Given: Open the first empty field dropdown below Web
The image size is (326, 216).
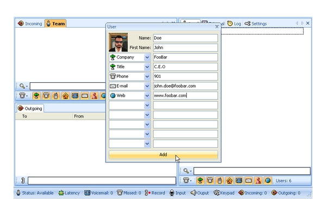Looking at the screenshot, I should pos(147,105).
